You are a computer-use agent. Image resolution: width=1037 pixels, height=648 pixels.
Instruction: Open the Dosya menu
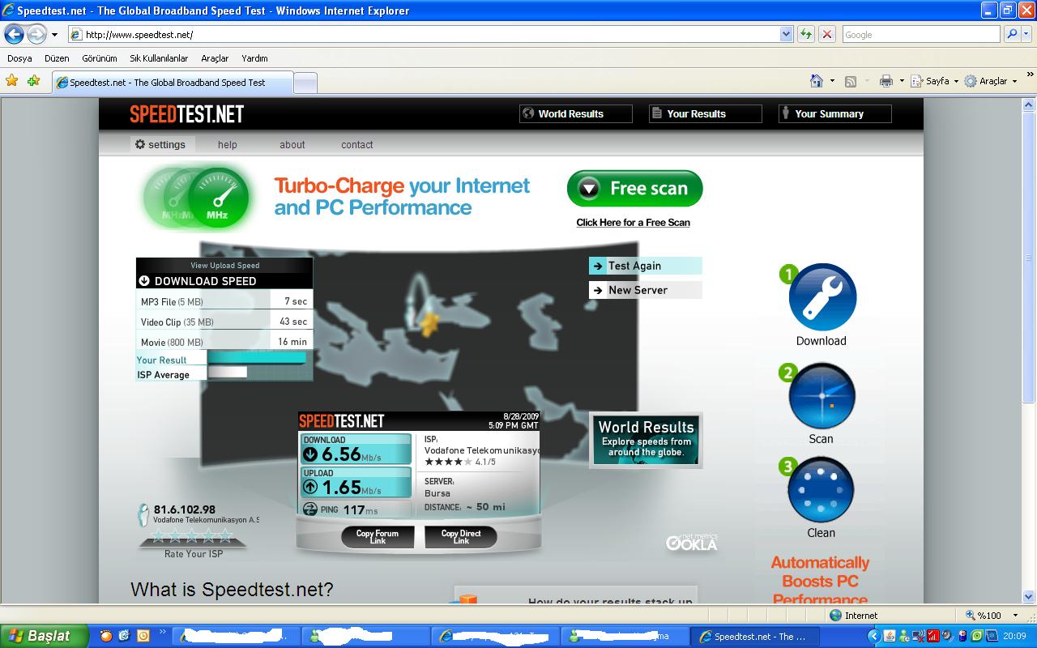click(19, 58)
